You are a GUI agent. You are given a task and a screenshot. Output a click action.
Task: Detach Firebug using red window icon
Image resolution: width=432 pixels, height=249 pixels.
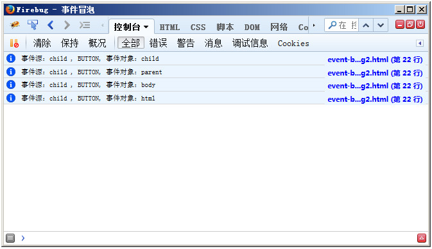pos(410,24)
